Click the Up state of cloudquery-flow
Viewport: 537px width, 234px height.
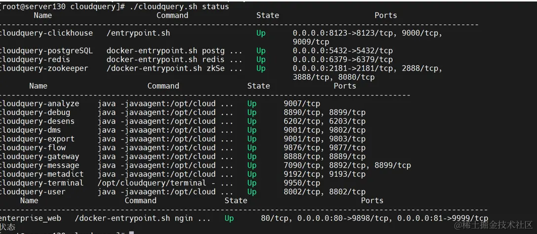pyautogui.click(x=252, y=148)
